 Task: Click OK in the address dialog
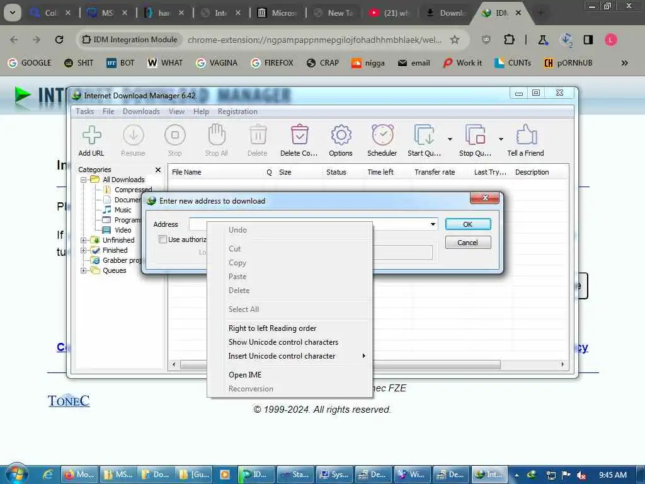click(x=468, y=224)
